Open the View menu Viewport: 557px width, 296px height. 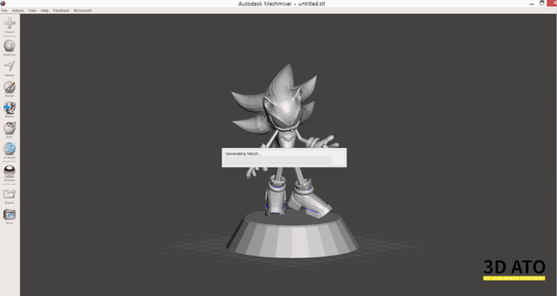[x=32, y=10]
